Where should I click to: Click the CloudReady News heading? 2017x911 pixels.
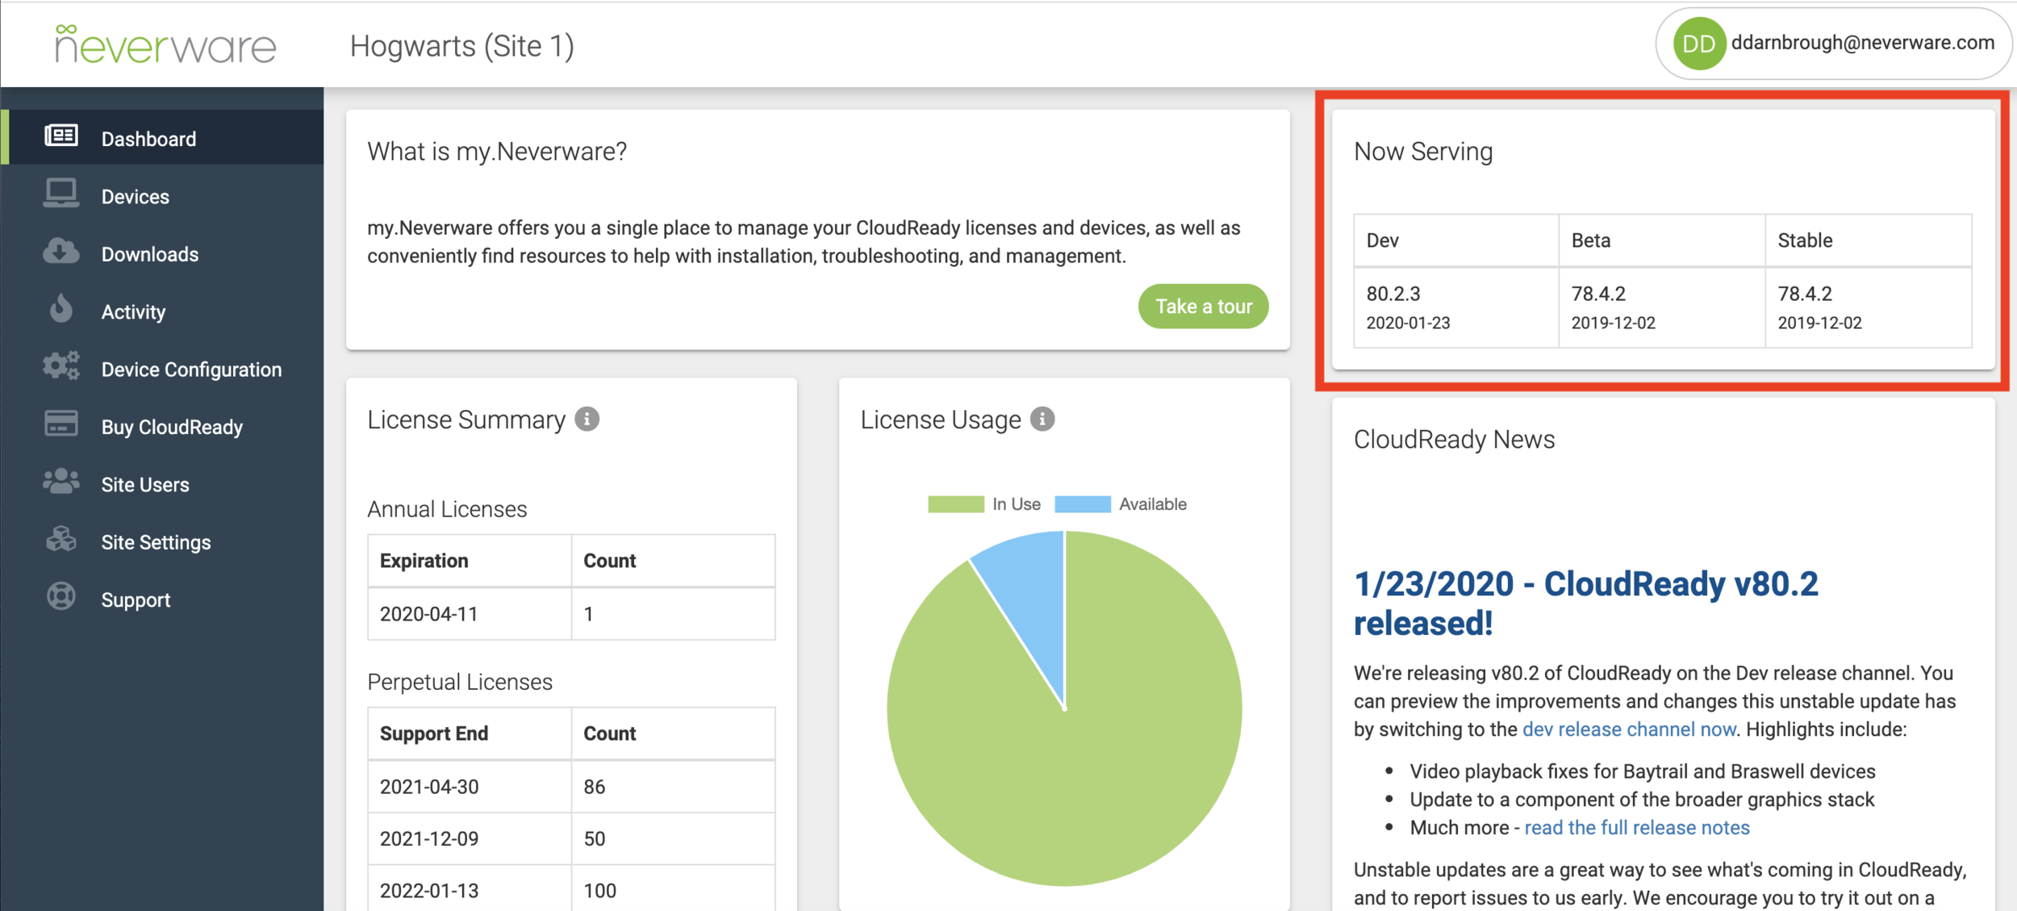(1454, 440)
